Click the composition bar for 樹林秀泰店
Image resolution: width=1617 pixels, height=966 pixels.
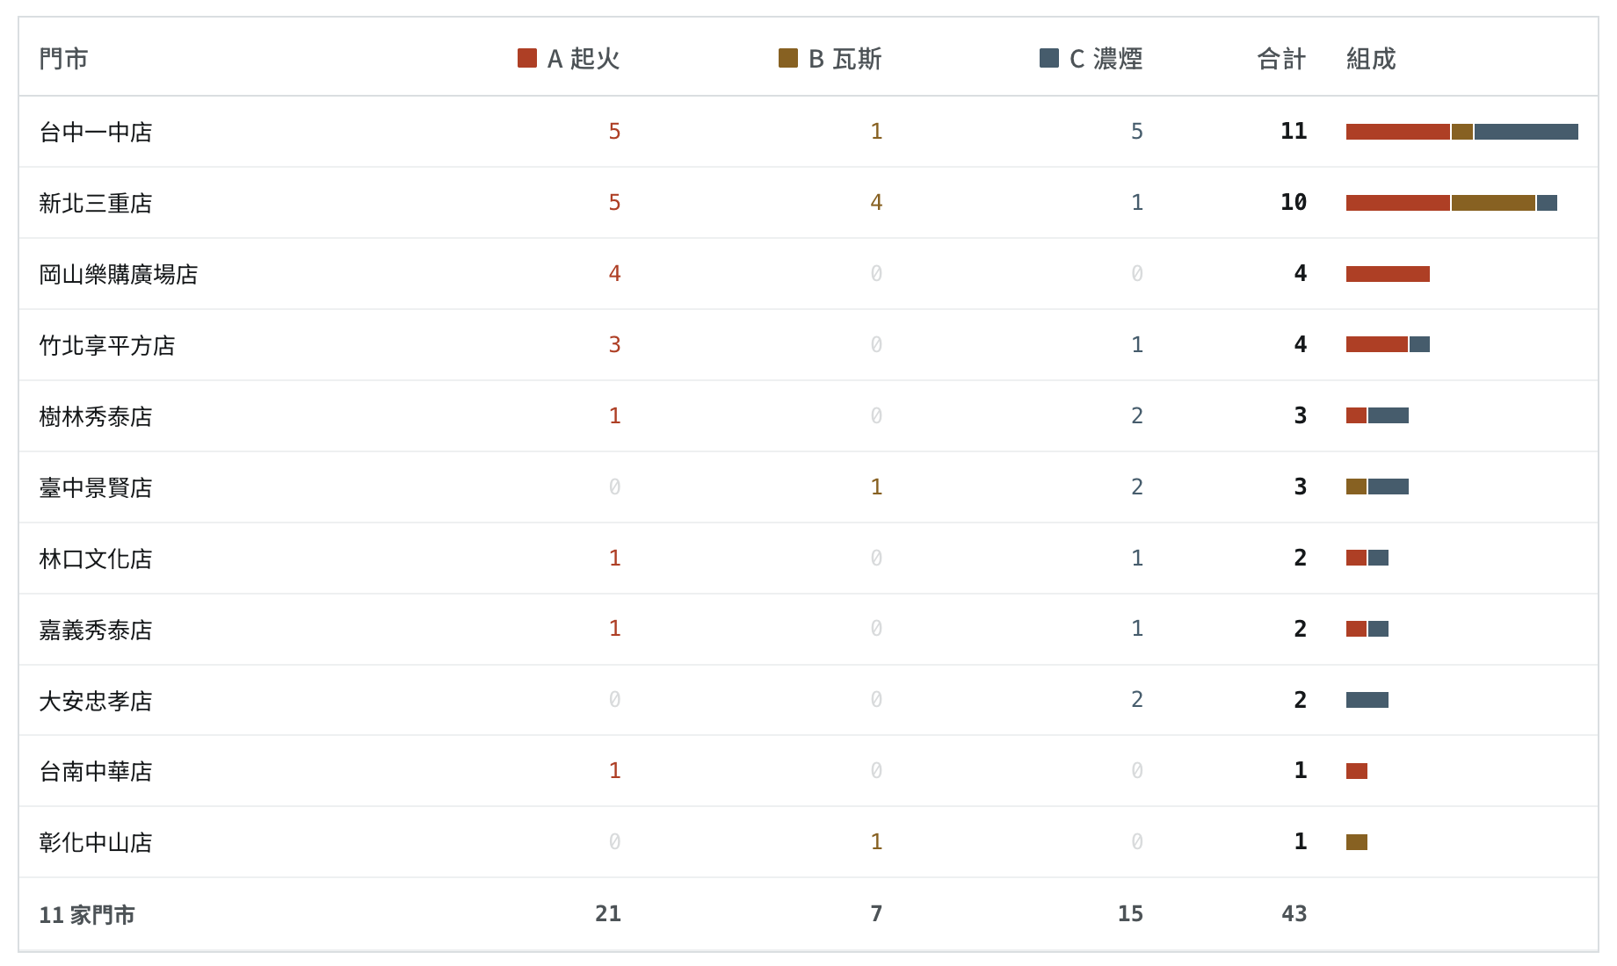1378,415
